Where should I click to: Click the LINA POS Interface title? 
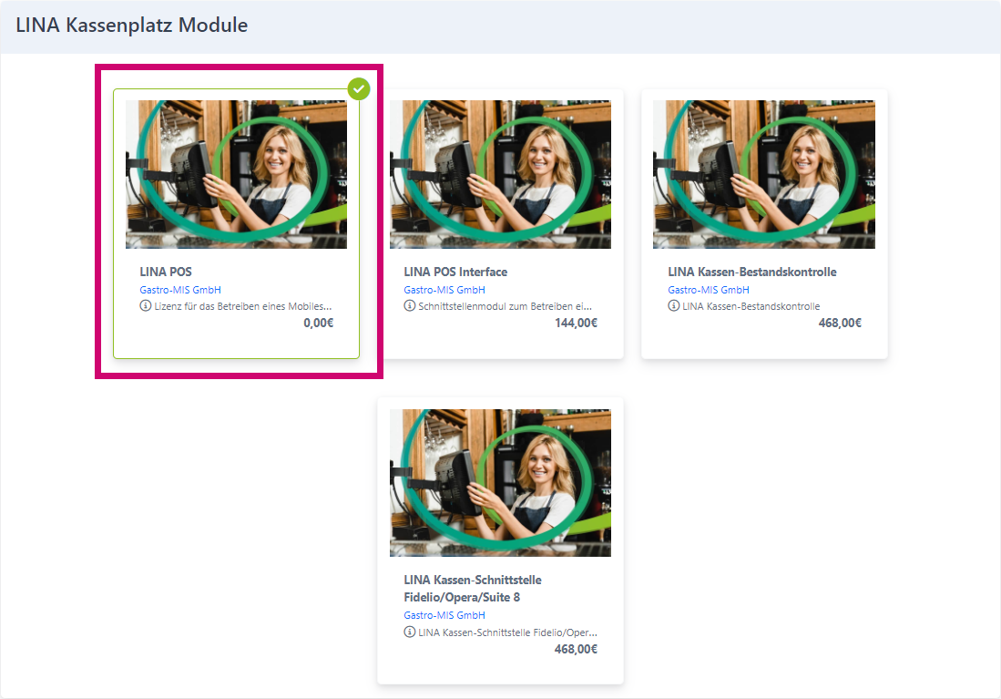455,272
